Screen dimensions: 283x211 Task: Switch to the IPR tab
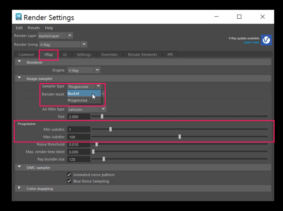pos(170,55)
